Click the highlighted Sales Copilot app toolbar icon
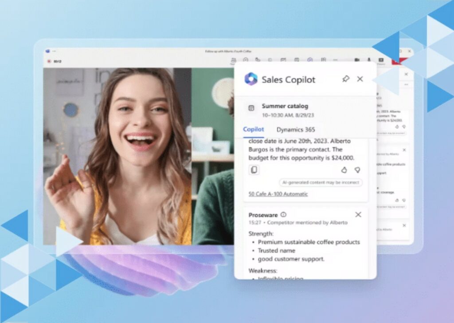Screen dimensions: 454x323 [310, 60]
